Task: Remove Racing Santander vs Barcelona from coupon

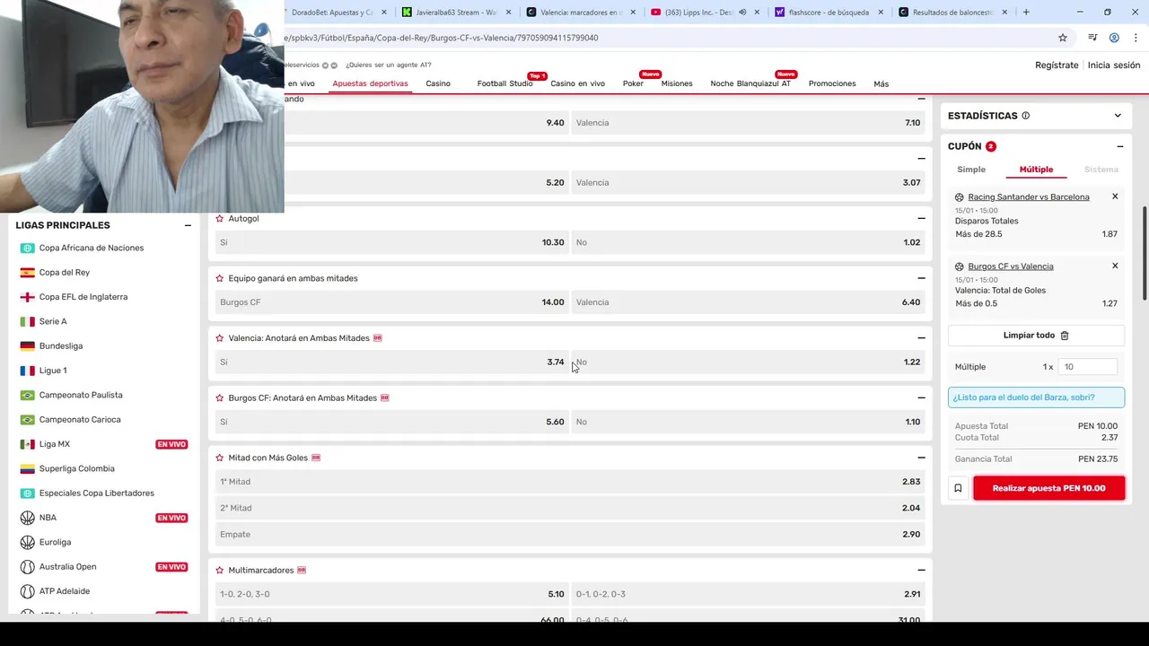Action: [1115, 196]
